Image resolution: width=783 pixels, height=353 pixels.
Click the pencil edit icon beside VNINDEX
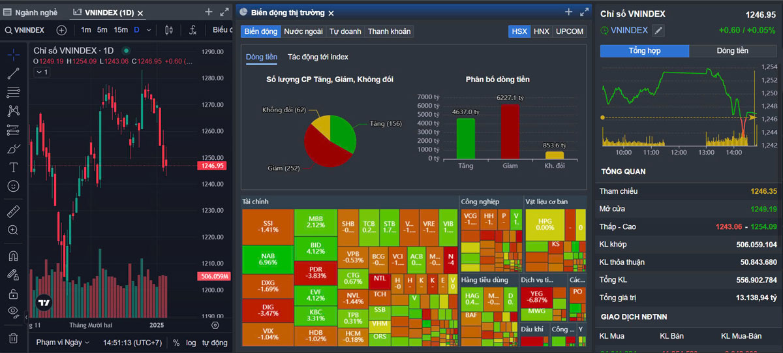[658, 30]
